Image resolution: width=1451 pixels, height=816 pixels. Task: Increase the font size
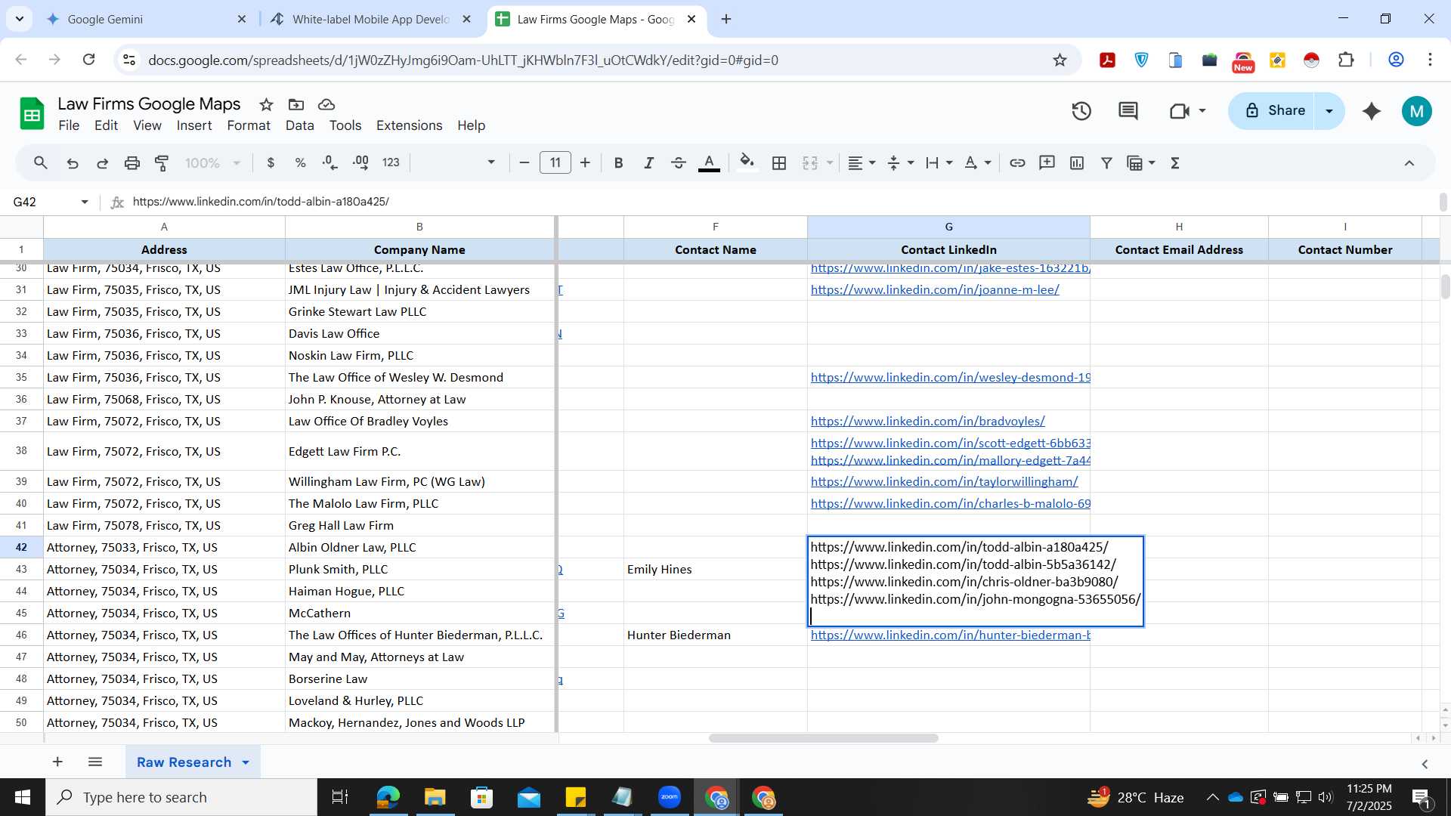pos(585,162)
